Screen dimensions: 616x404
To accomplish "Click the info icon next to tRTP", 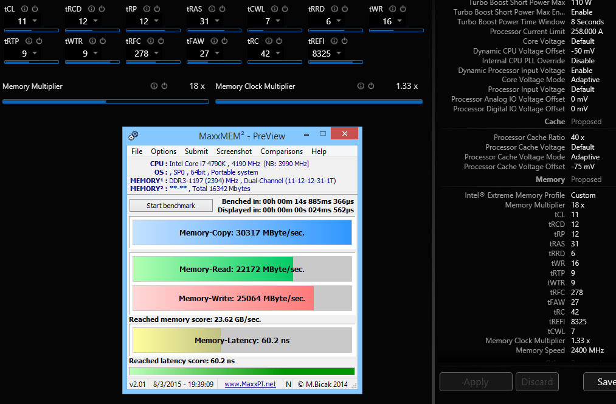I will pos(29,41).
